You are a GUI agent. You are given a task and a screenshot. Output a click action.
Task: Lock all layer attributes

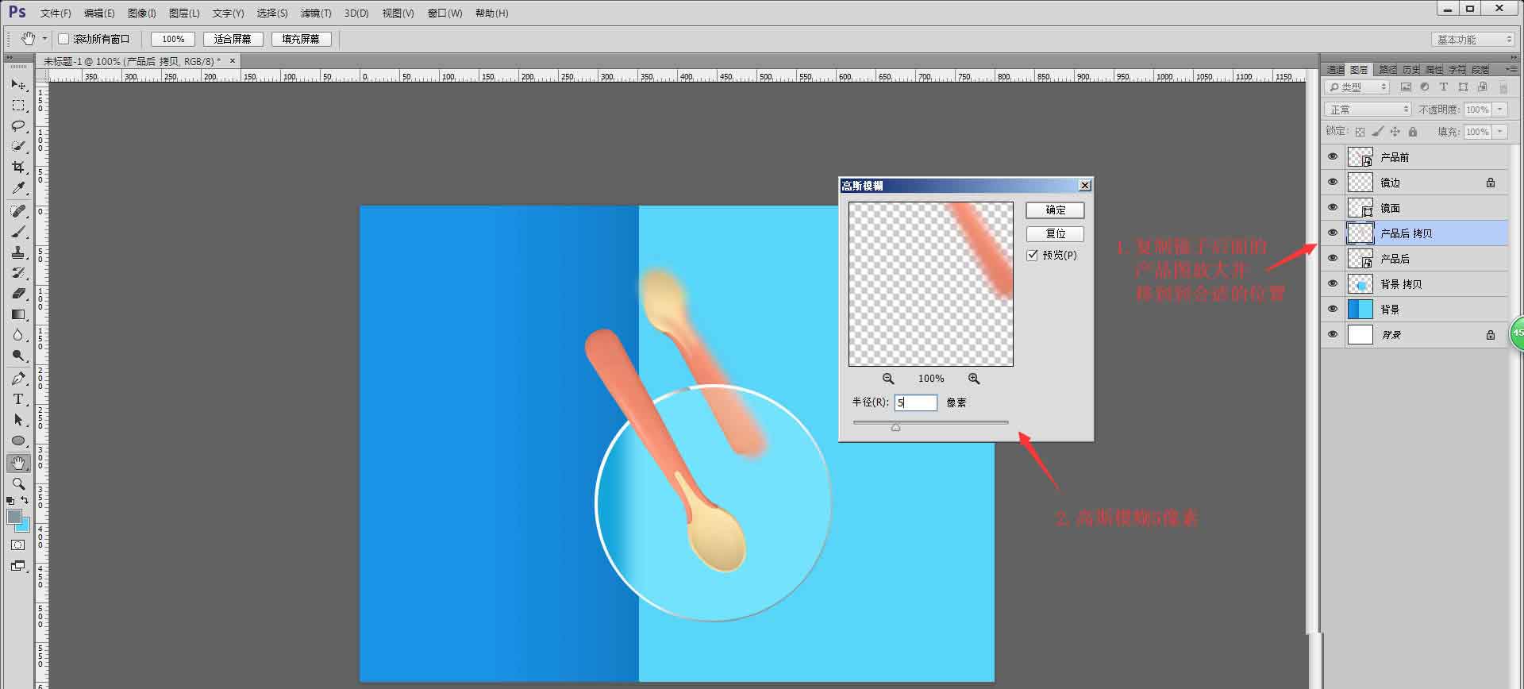[x=1413, y=132]
